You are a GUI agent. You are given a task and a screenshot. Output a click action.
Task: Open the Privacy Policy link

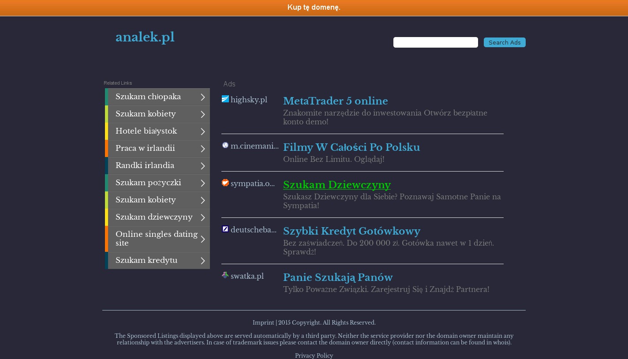point(314,355)
